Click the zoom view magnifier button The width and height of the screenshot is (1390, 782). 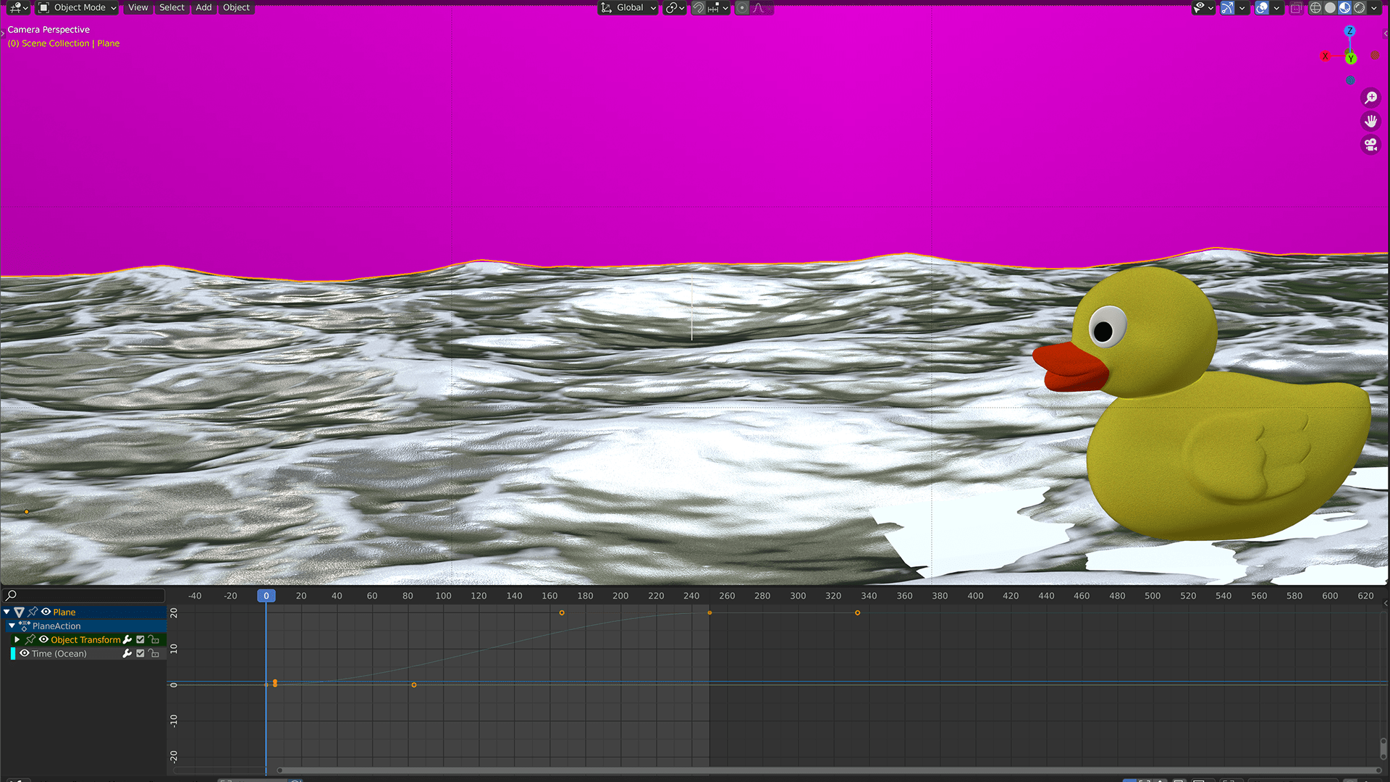click(x=1371, y=97)
